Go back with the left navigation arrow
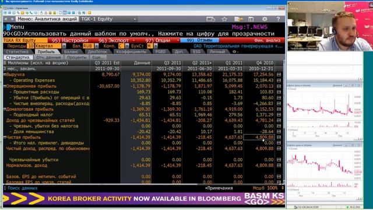The height and width of the screenshot is (210, 373). click(6, 19)
